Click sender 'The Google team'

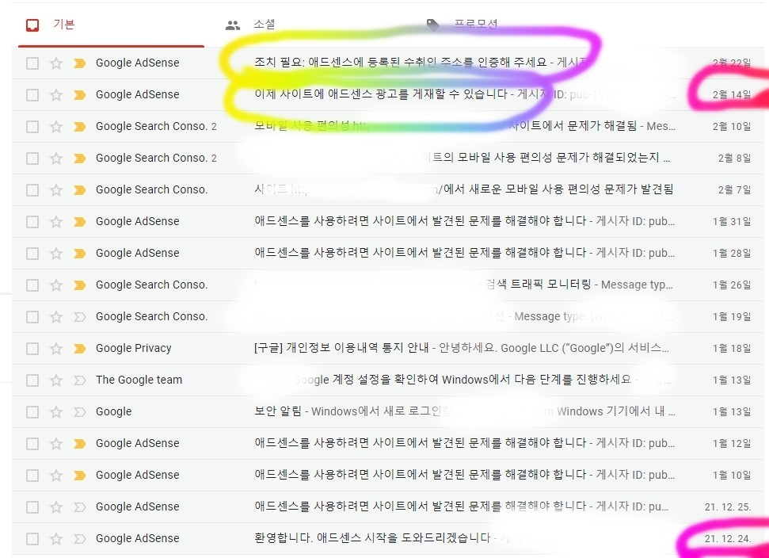point(139,380)
